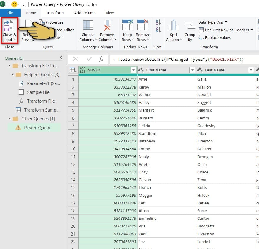Click the fx add step icon

[x=101, y=59]
